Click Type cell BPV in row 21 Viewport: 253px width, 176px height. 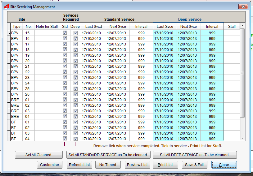click(x=16, y=67)
